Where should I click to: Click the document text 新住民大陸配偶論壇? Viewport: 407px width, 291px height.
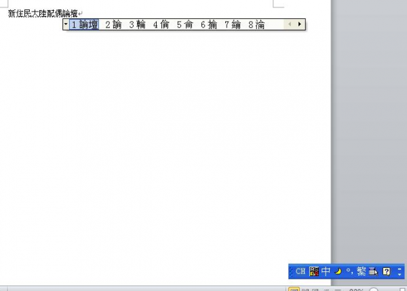pos(42,13)
